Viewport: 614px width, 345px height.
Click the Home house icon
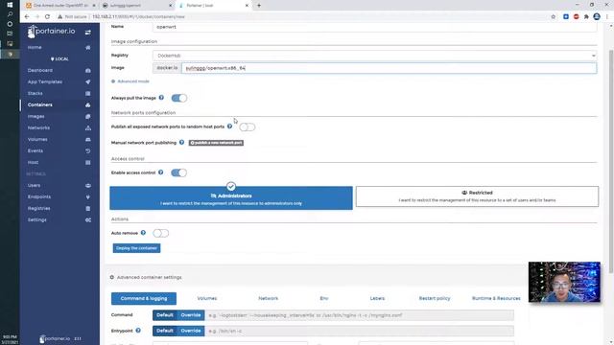88,47
